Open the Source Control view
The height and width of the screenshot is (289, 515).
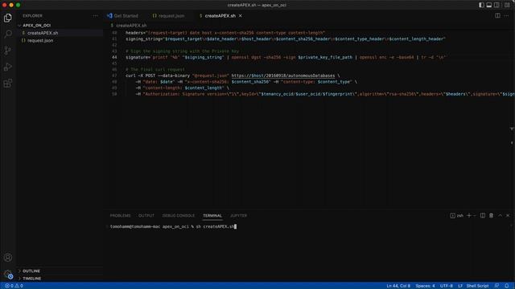pyautogui.click(x=8, y=51)
